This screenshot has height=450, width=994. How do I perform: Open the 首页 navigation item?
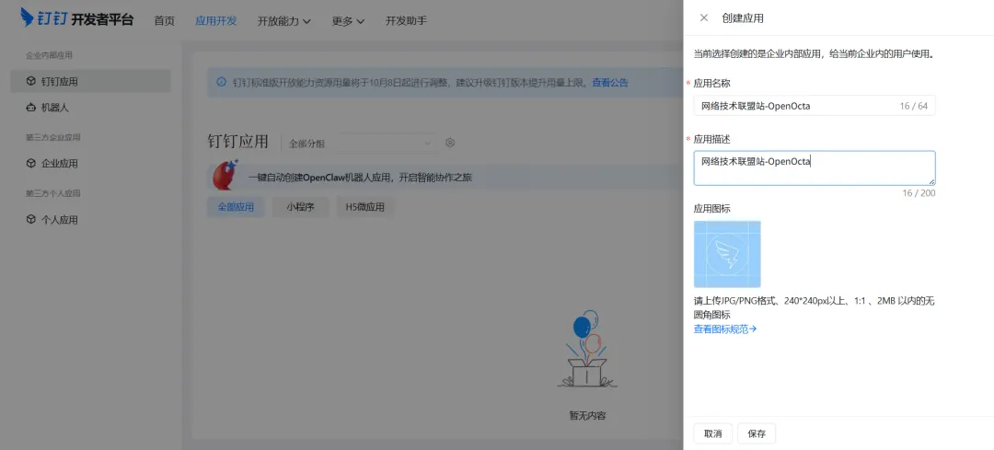click(164, 21)
